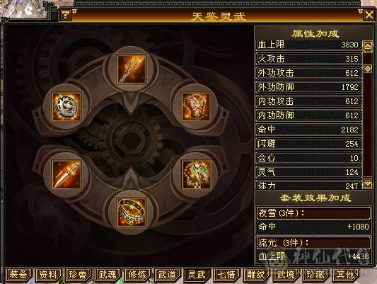This screenshot has width=377, height=284.
Task: Select the bracelet slot icon
Action: [x=132, y=212]
